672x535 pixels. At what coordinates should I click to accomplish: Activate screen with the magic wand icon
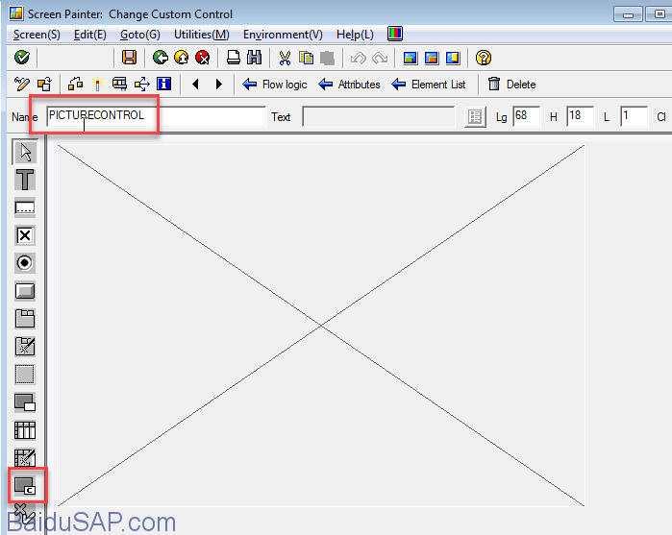coord(97,84)
